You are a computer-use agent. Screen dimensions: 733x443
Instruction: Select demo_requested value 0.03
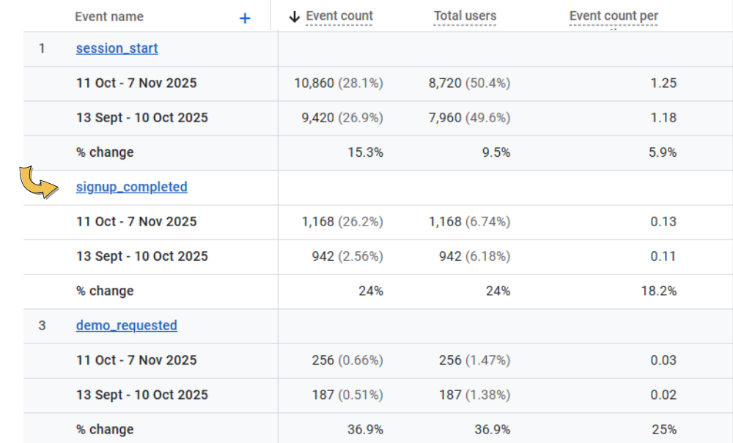click(x=663, y=360)
